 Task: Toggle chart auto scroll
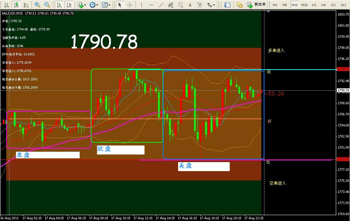tap(59, 5)
